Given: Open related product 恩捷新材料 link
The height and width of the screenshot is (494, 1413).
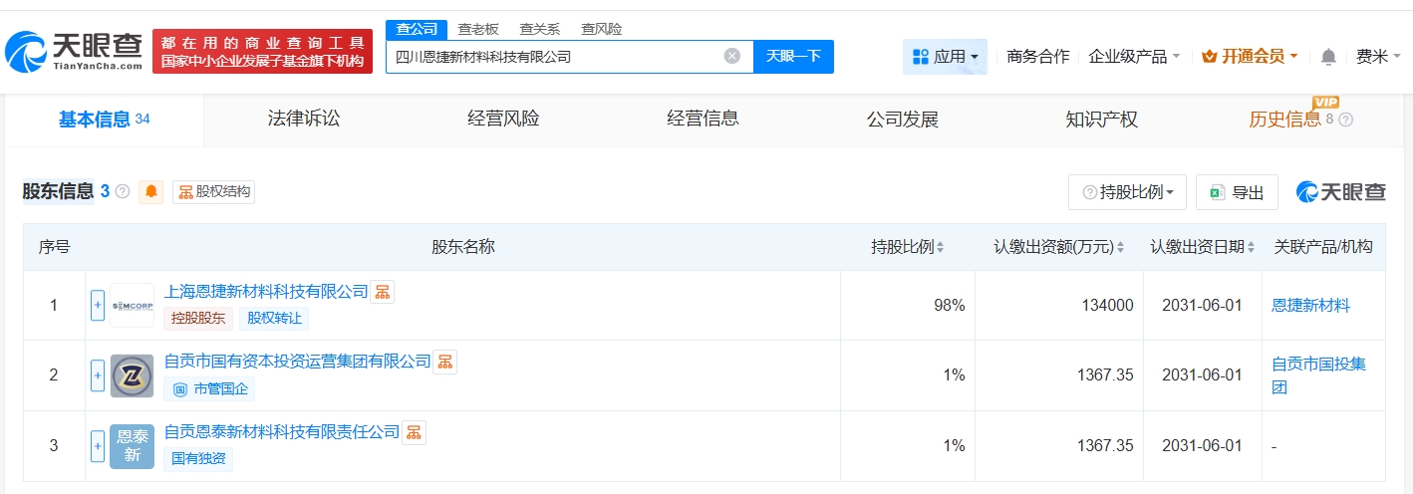Looking at the screenshot, I should [x=1311, y=305].
